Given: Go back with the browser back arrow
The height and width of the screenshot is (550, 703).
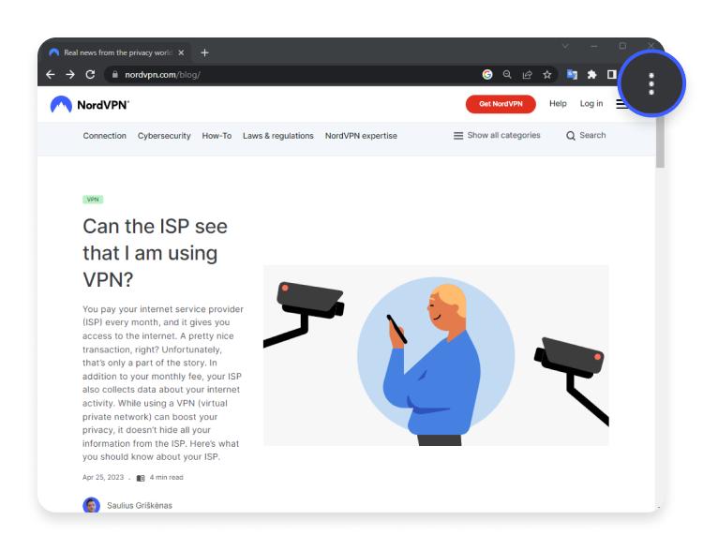Looking at the screenshot, I should point(51,74).
